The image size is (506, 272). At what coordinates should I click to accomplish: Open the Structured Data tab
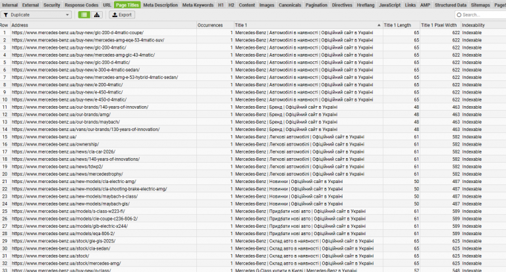pos(451,5)
